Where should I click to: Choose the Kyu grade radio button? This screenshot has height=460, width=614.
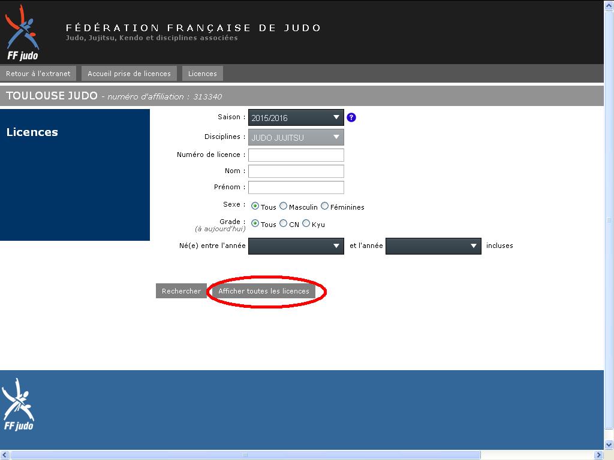[306, 223]
